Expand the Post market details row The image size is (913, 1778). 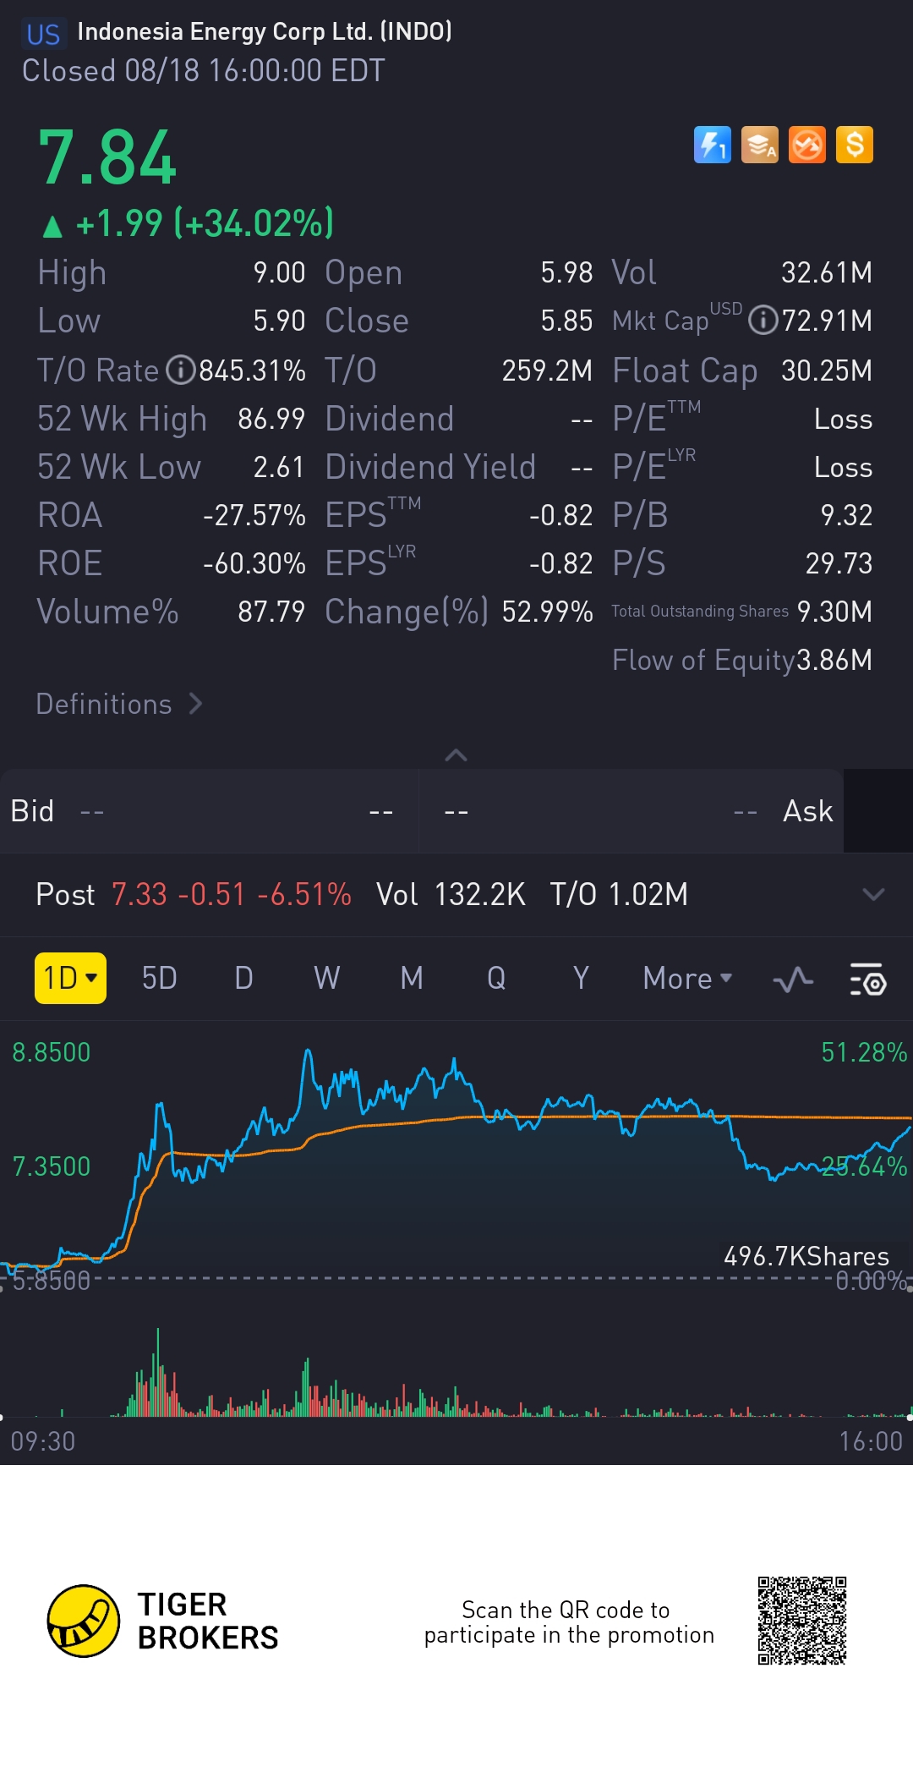[x=872, y=894]
